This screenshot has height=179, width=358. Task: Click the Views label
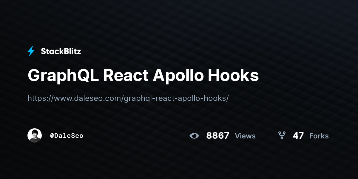click(x=245, y=136)
